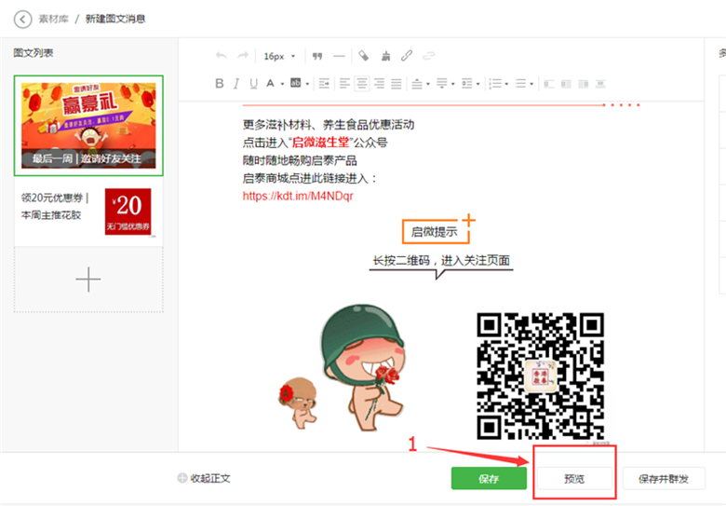Center the image with the float-center icon
This screenshot has height=506, width=726.
point(600,84)
